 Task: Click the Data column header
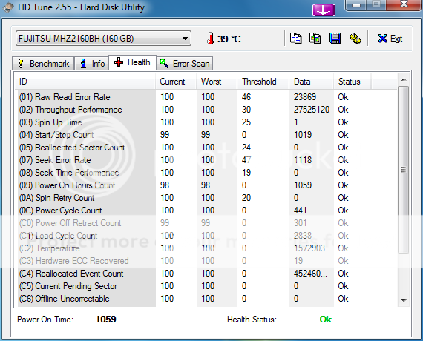(312, 82)
